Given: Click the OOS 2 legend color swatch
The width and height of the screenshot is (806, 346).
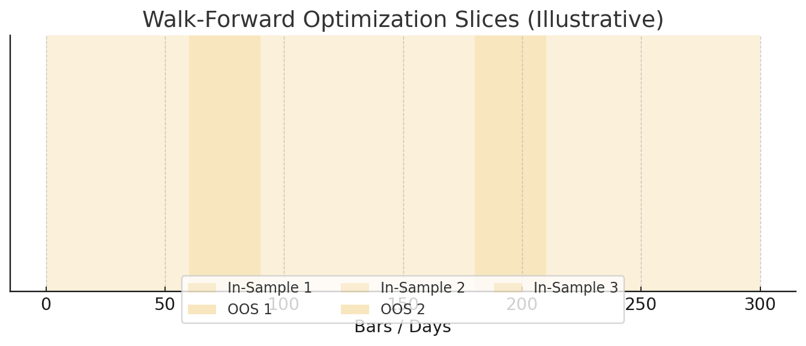Looking at the screenshot, I should (355, 309).
